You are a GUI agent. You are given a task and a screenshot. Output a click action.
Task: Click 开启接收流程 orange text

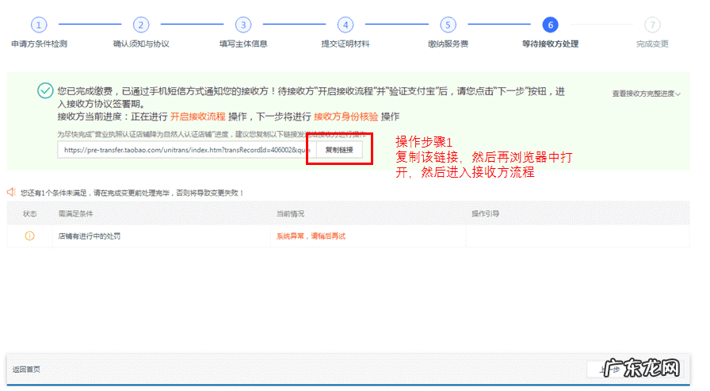198,117
